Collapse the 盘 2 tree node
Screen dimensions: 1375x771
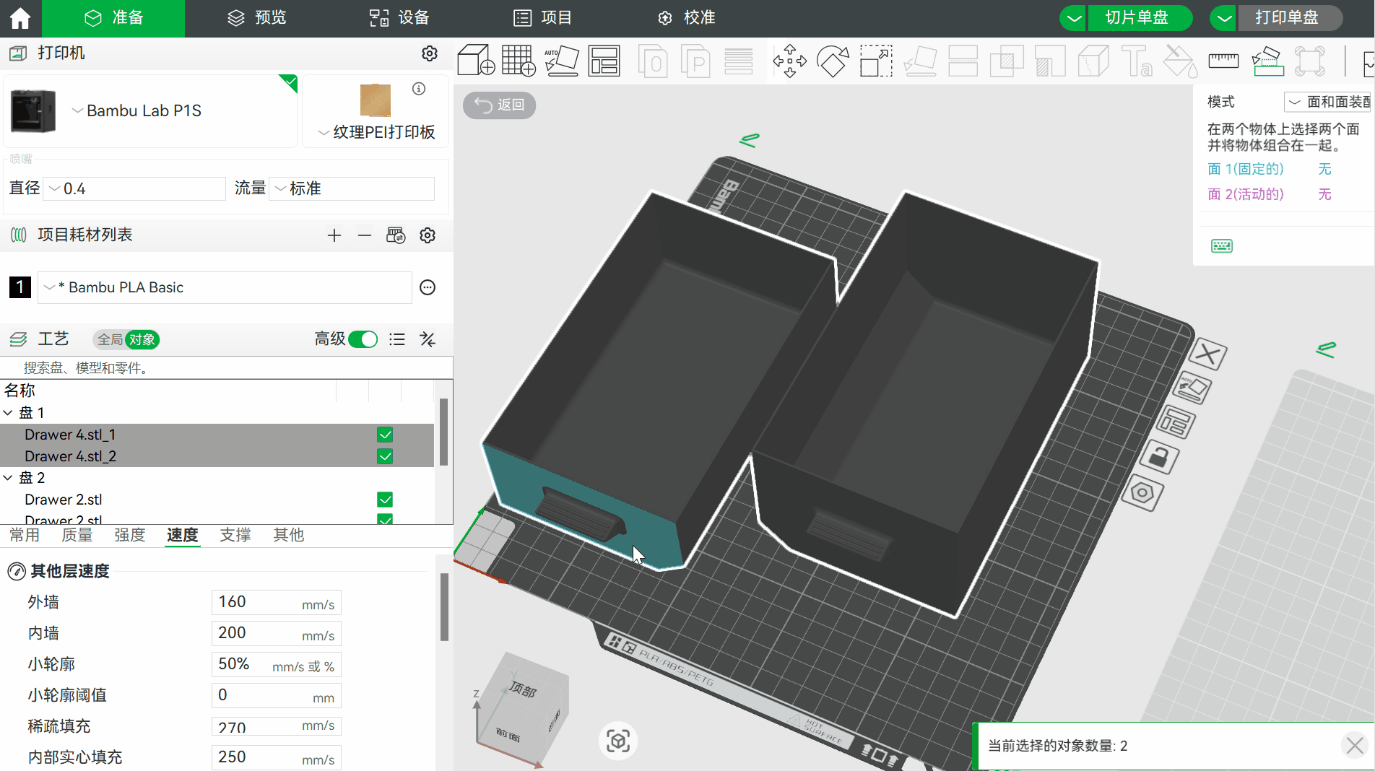pos(8,478)
